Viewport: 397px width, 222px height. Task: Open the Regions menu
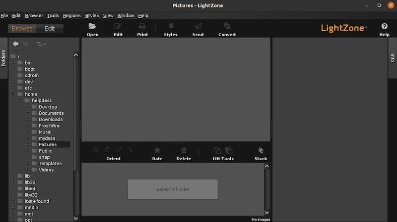tap(71, 16)
